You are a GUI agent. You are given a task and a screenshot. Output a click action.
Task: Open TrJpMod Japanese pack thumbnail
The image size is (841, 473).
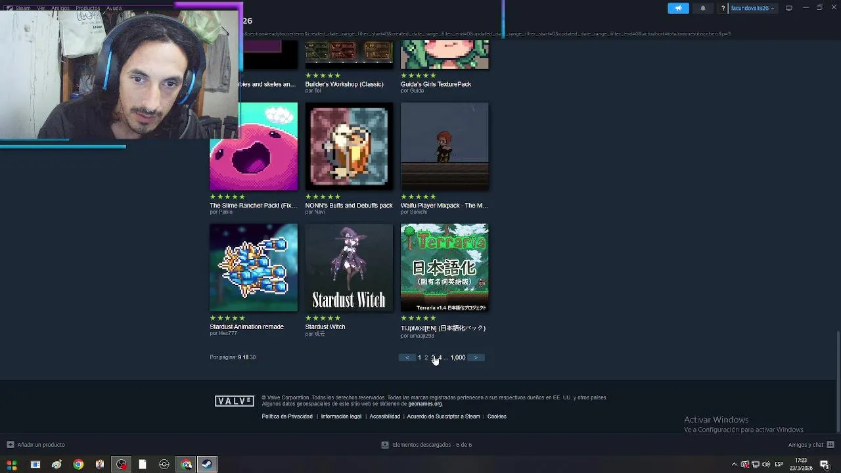tap(445, 267)
